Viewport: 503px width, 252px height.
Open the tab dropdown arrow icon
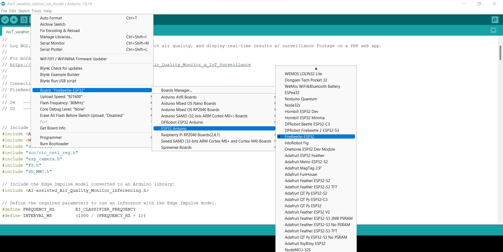493,30
